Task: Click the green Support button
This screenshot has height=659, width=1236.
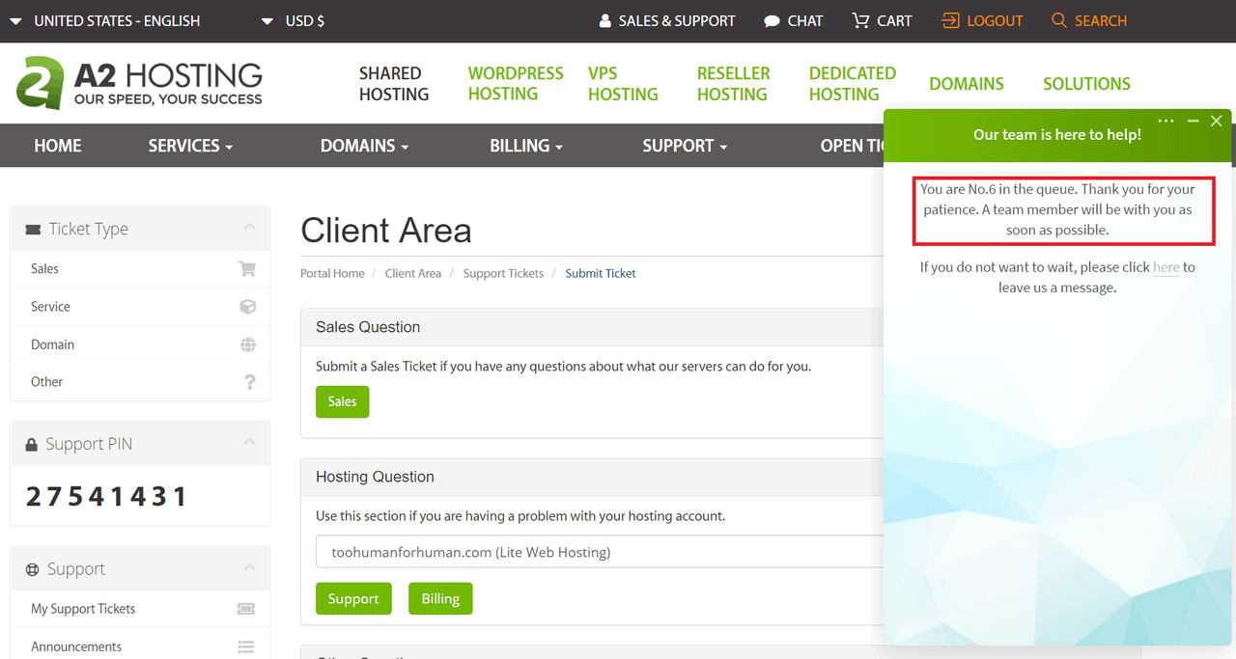Action: tap(353, 598)
